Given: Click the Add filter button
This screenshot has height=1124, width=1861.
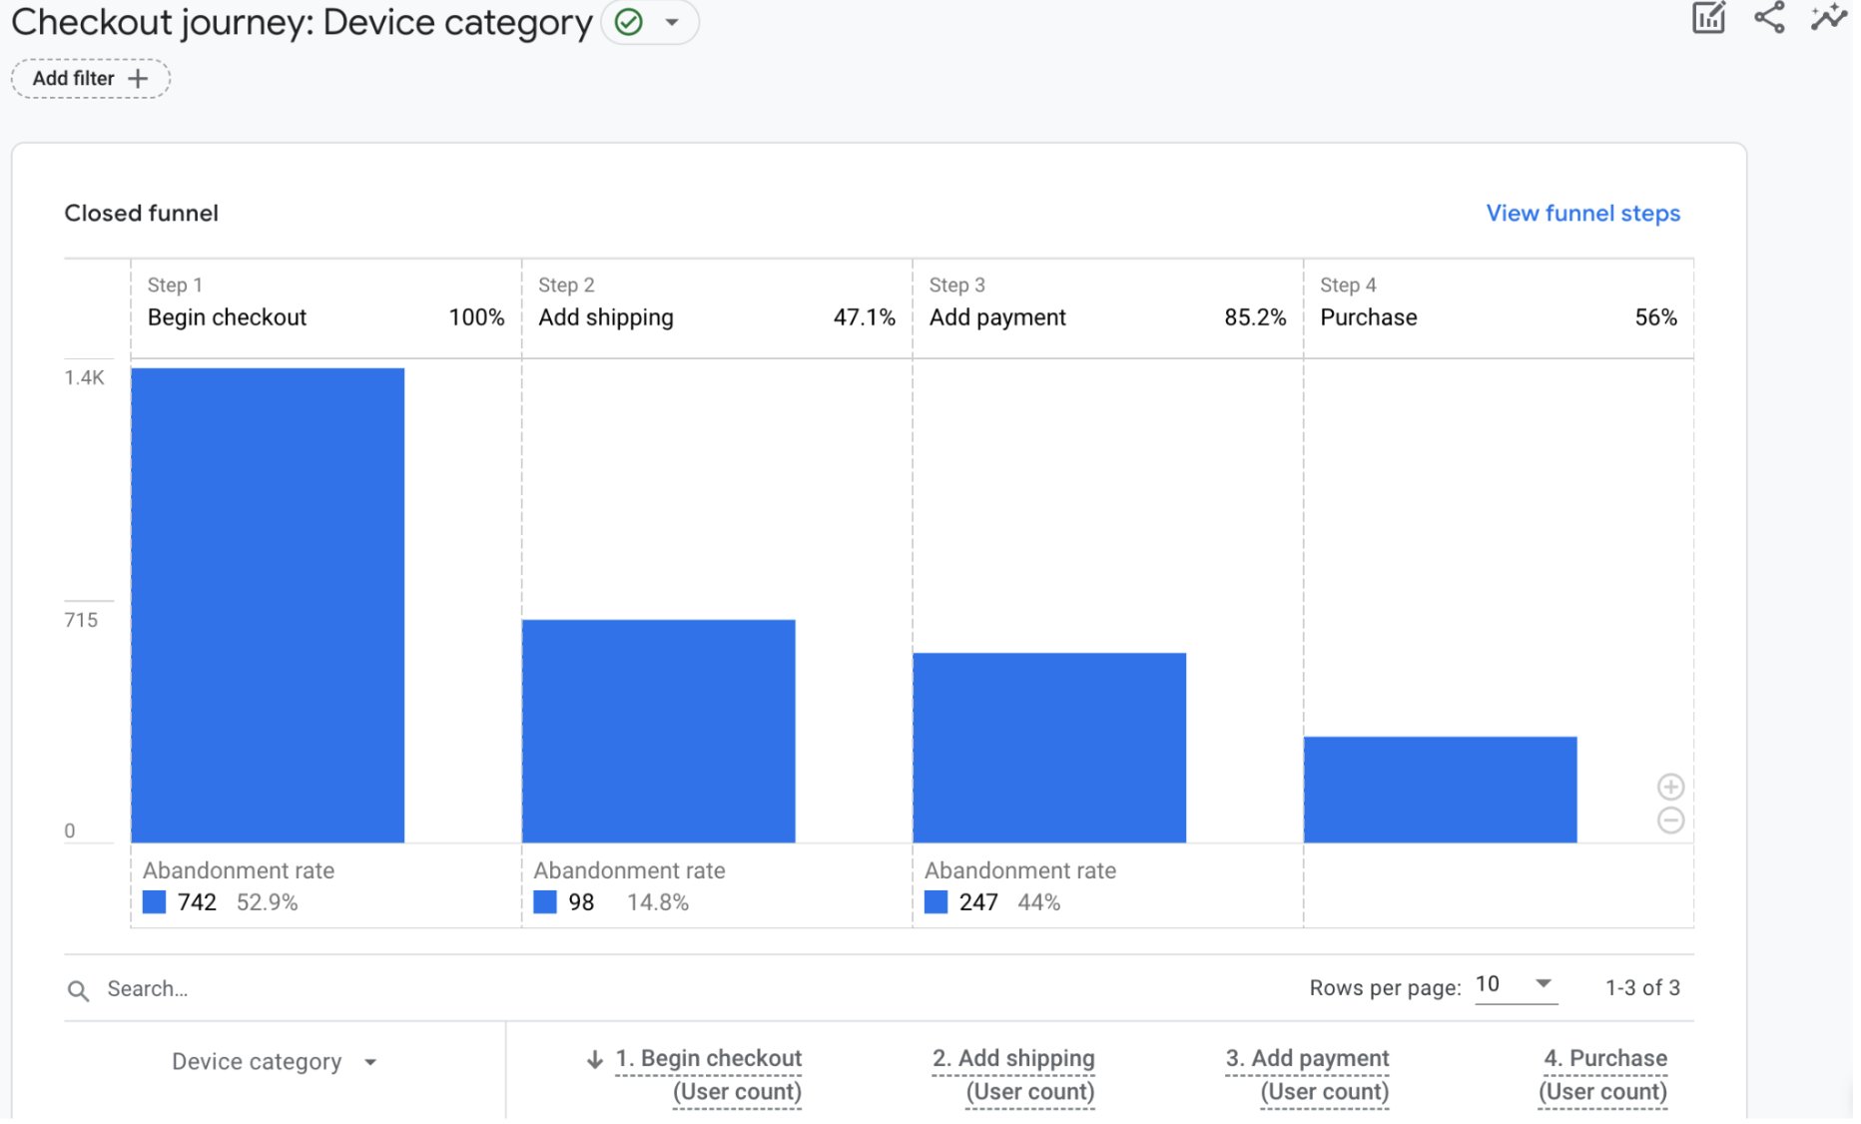Looking at the screenshot, I should pos(91,79).
